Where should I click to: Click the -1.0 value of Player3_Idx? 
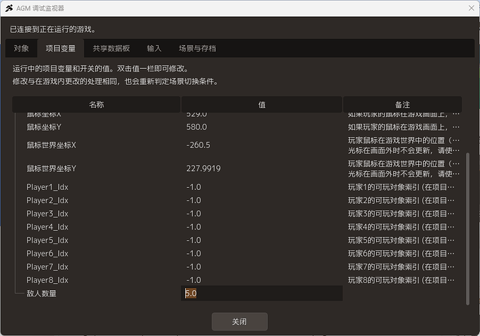coord(194,214)
